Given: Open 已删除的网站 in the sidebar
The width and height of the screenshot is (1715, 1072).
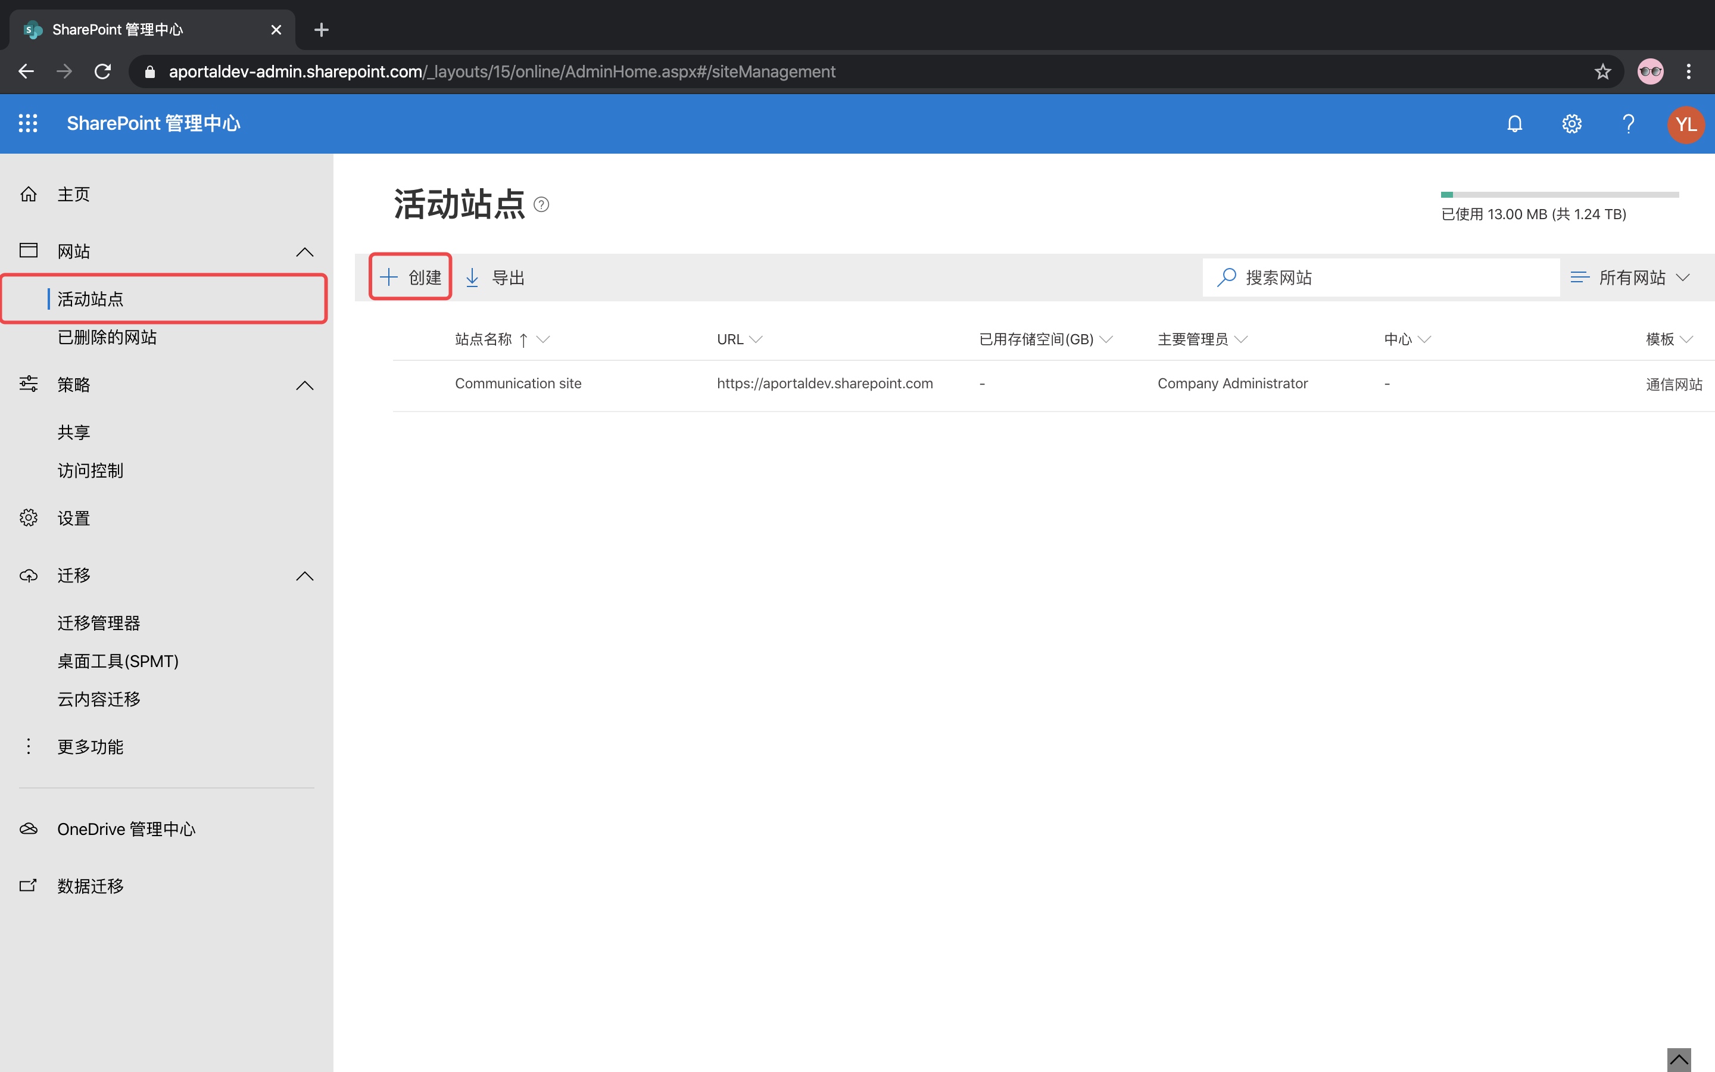Looking at the screenshot, I should tap(107, 338).
